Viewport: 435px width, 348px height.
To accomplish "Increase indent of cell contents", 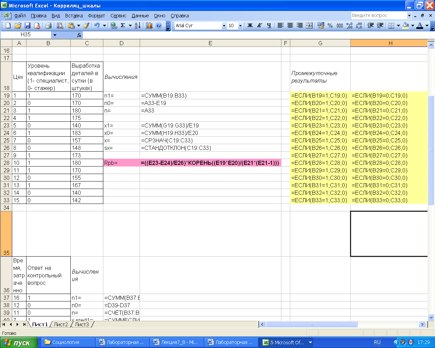I will (x=380, y=25).
